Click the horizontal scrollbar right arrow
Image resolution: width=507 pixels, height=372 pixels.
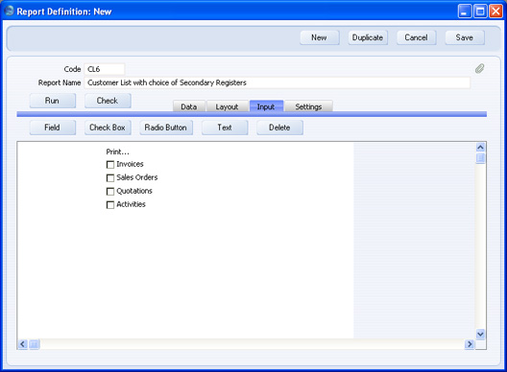(x=470, y=344)
